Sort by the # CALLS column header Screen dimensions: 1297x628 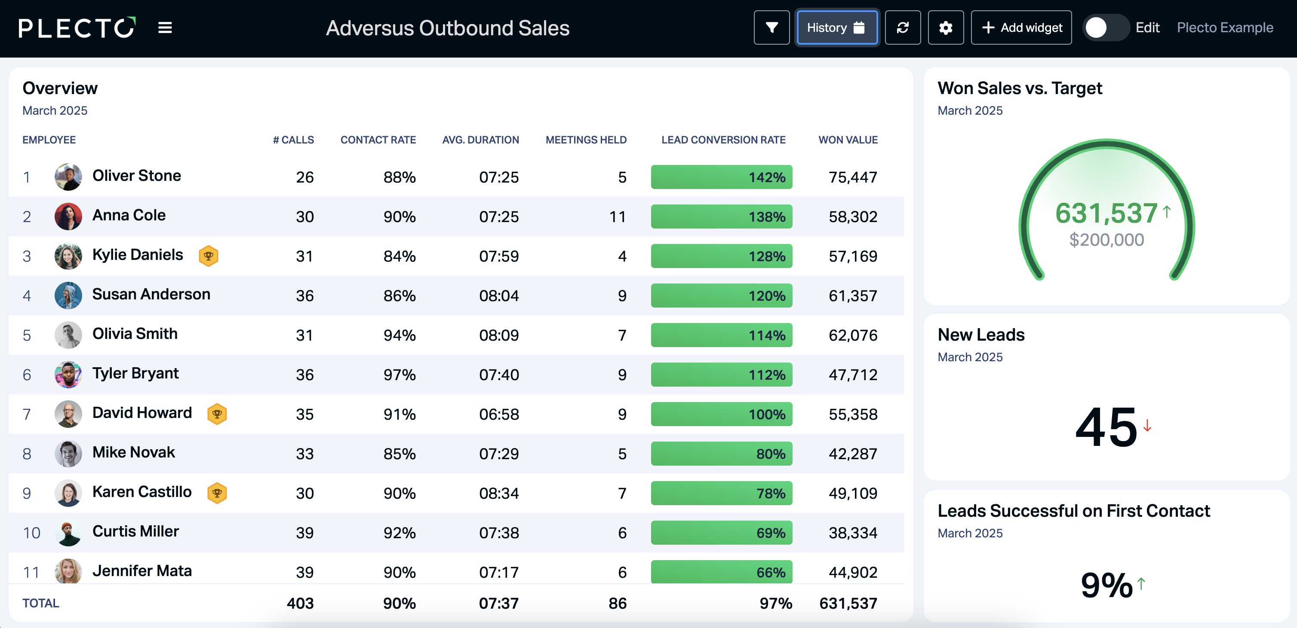293,140
